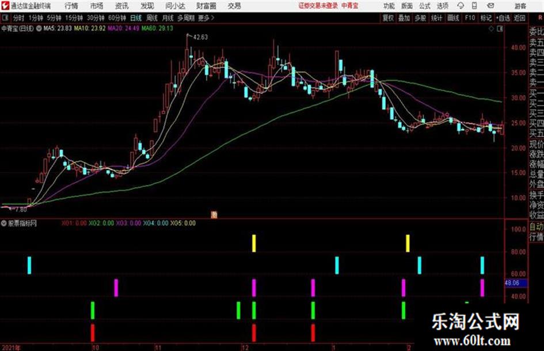Switch to 60分钟 period tab

pos(117,18)
